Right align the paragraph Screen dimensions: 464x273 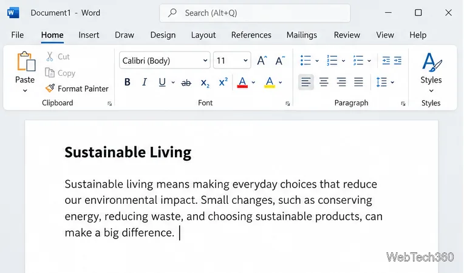[x=341, y=82]
